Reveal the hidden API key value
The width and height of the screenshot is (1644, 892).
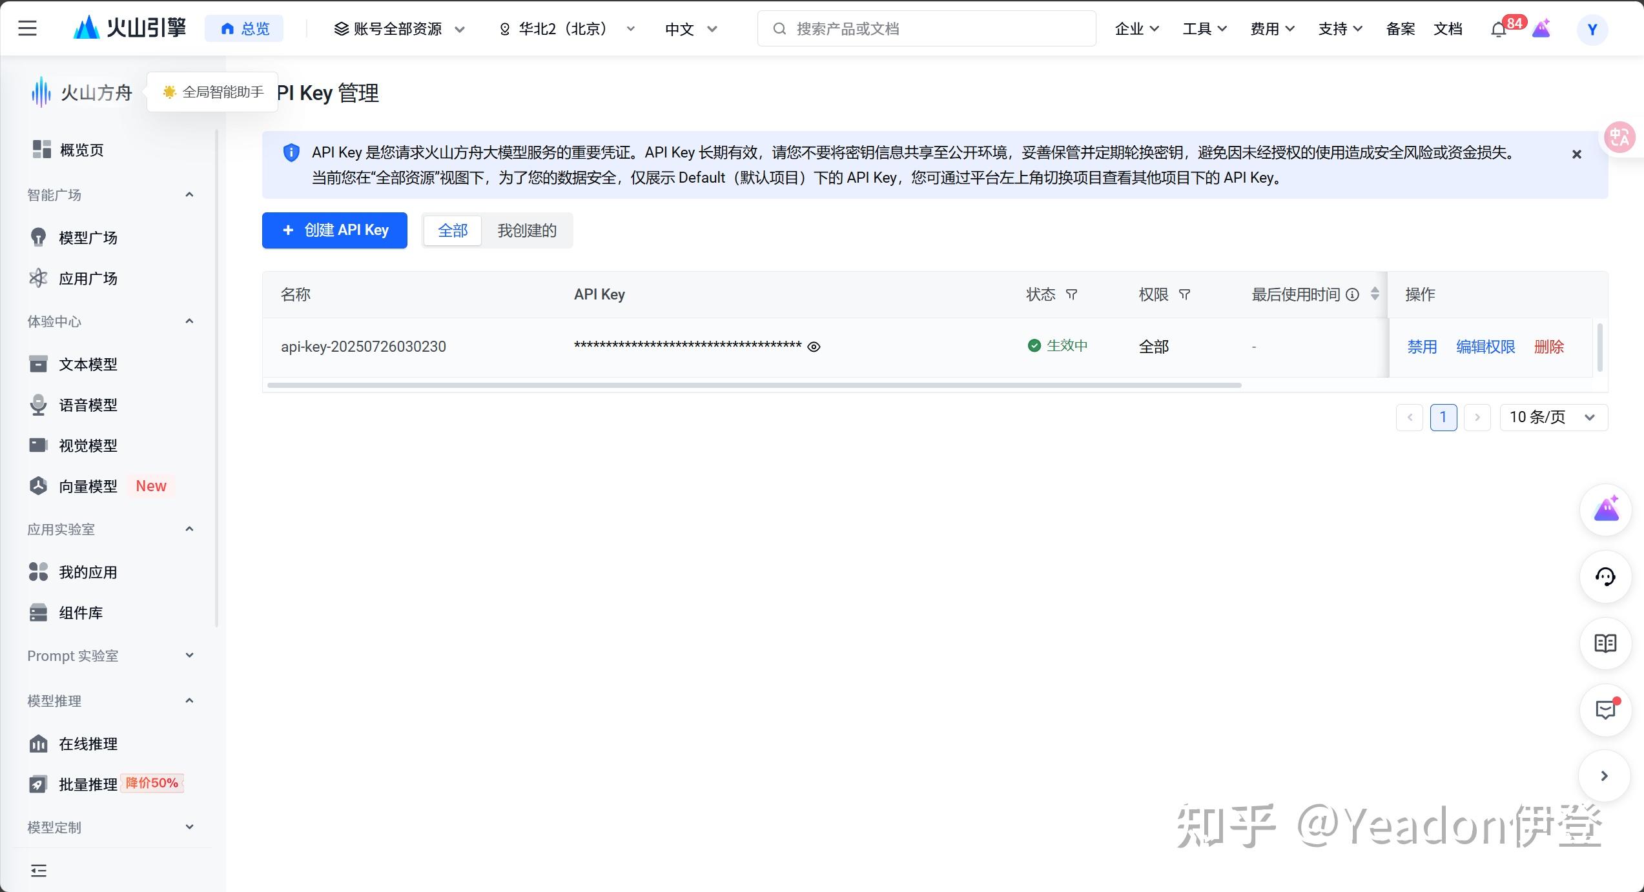click(814, 347)
